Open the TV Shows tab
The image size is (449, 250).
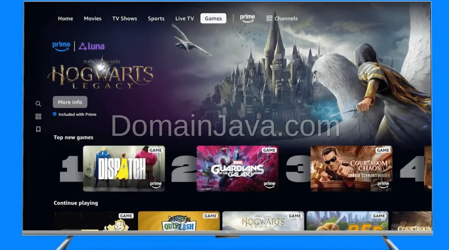pyautogui.click(x=125, y=18)
